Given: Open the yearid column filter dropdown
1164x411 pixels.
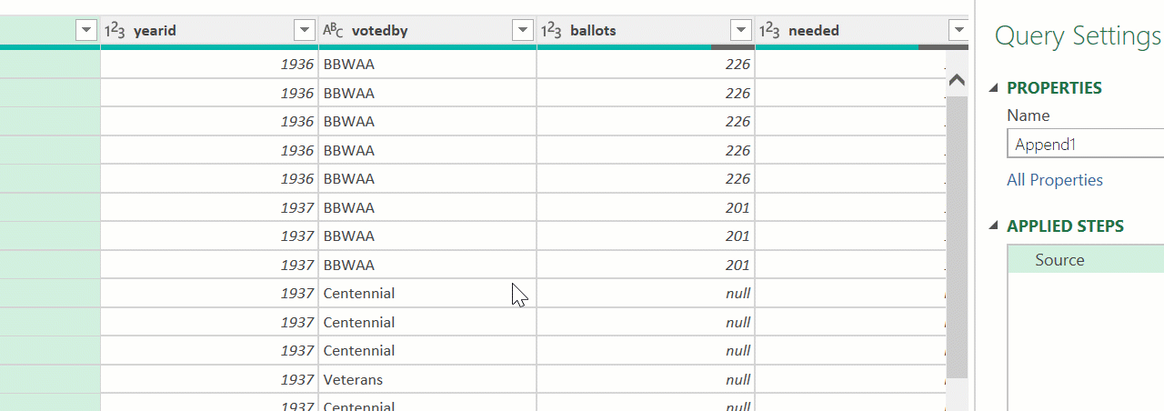Looking at the screenshot, I should [305, 31].
